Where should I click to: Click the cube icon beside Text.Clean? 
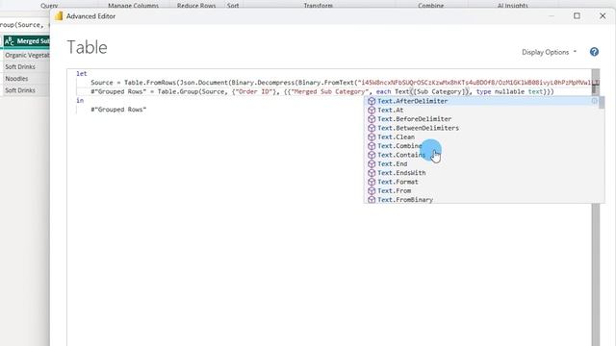click(372, 136)
